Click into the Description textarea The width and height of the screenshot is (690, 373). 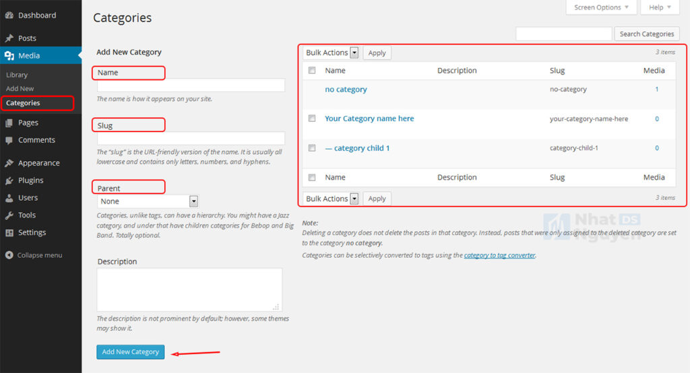pyautogui.click(x=189, y=290)
